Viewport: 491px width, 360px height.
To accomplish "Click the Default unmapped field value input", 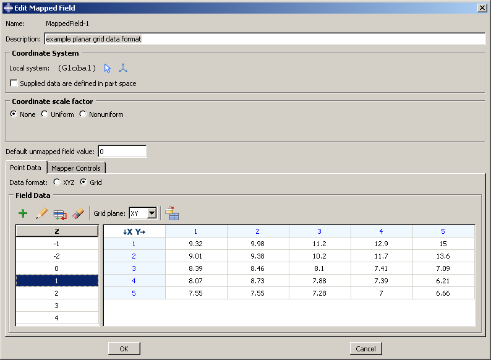I will (x=122, y=152).
